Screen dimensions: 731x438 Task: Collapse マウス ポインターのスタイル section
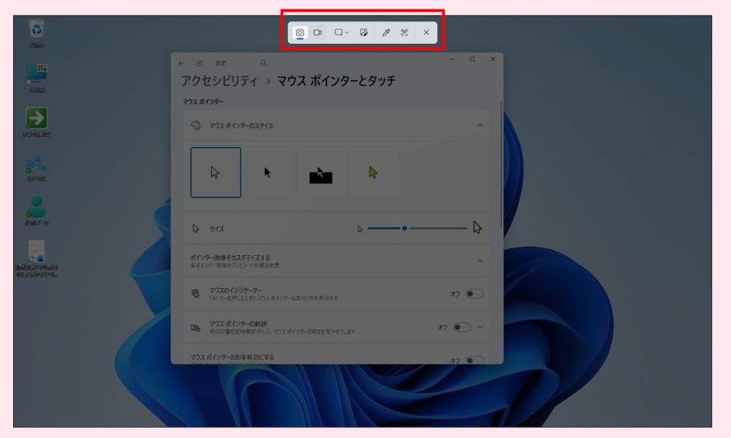pyautogui.click(x=480, y=126)
